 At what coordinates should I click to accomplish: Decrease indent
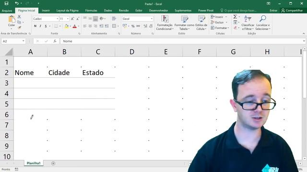click(x=101, y=26)
